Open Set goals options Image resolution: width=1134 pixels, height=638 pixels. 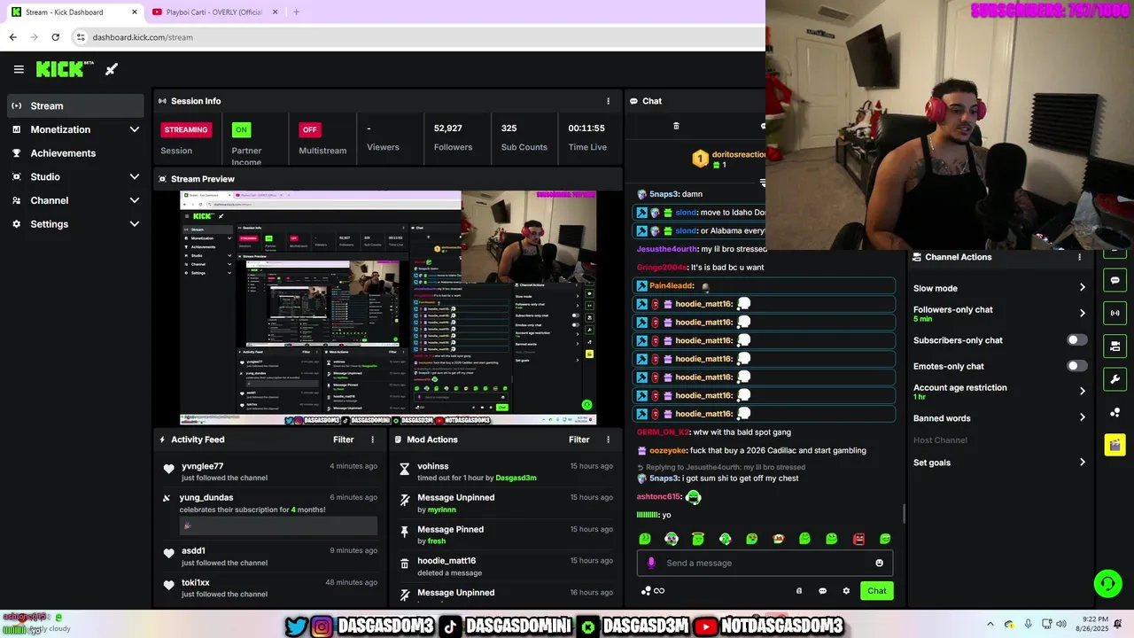pos(999,463)
